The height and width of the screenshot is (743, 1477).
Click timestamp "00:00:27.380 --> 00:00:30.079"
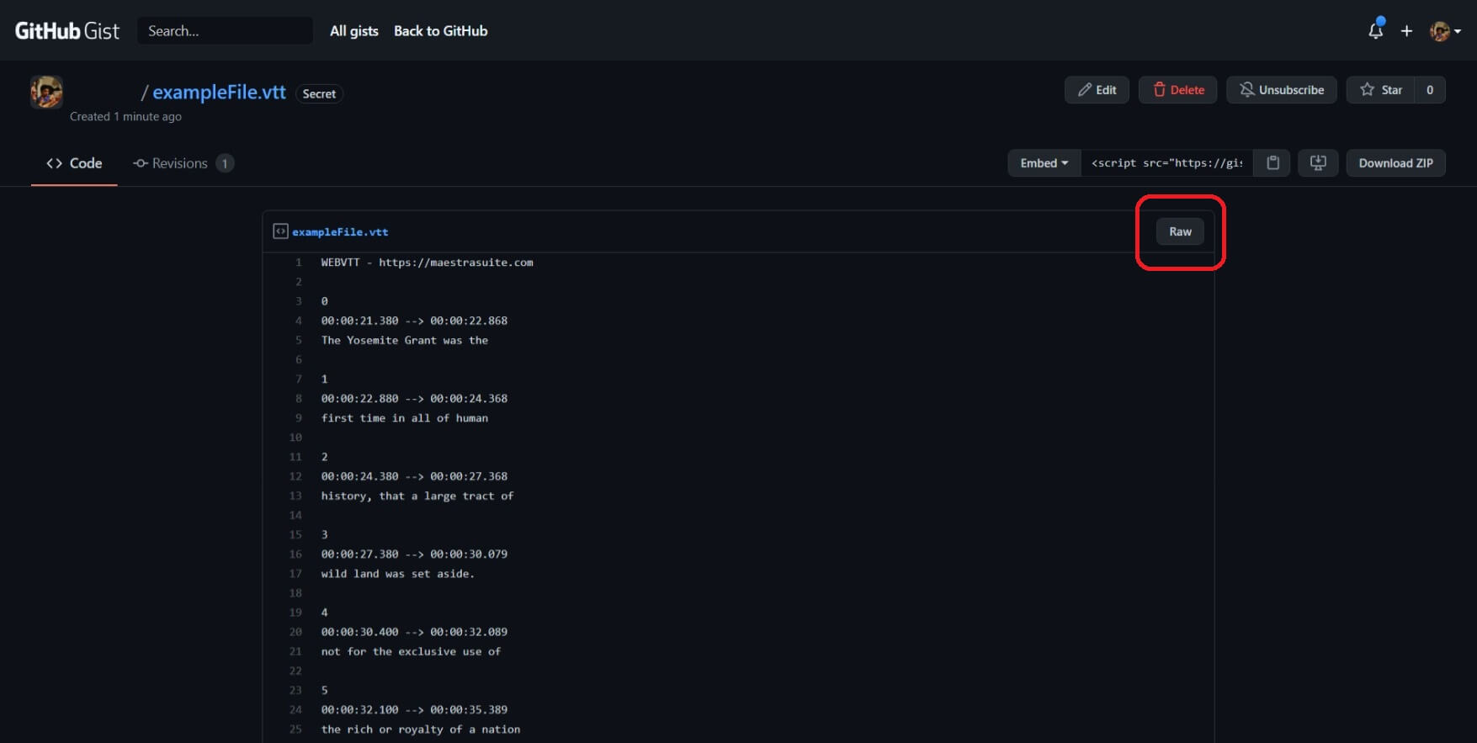tap(414, 555)
